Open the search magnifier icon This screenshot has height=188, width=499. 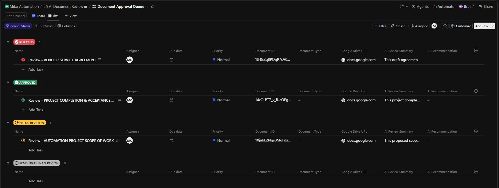(445, 26)
